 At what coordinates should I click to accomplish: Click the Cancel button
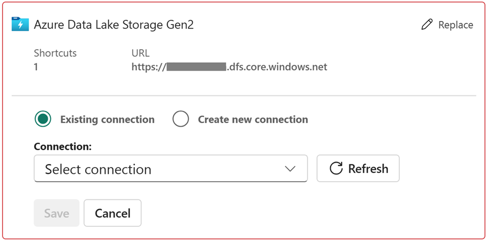[112, 213]
